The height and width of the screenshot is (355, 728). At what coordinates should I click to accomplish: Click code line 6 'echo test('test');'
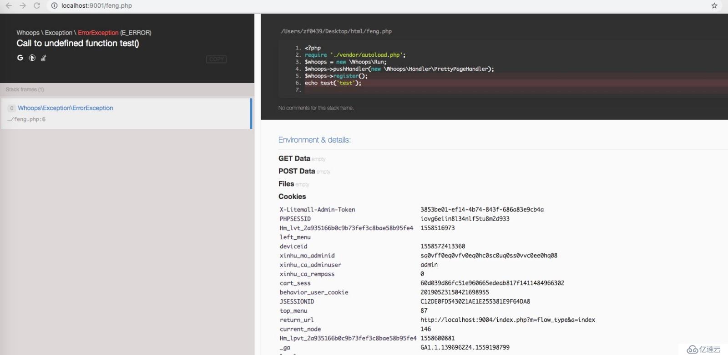333,83
